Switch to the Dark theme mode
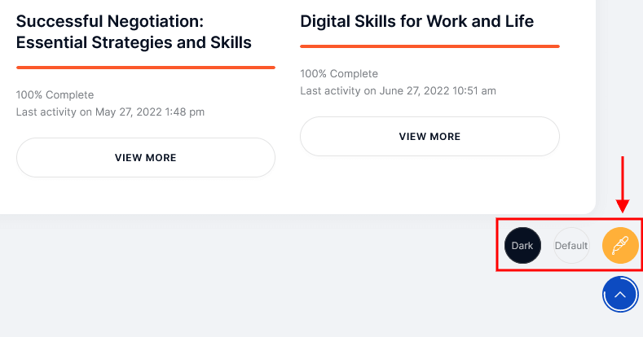Image resolution: width=643 pixels, height=337 pixels. coord(522,245)
